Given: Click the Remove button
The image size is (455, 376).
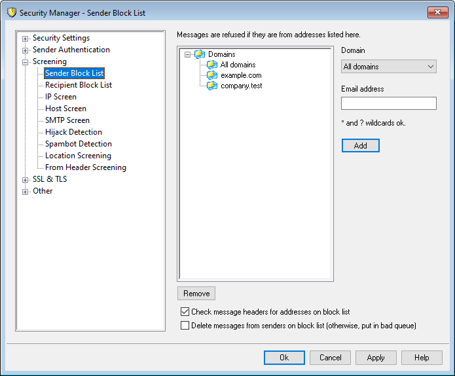Looking at the screenshot, I should [196, 294].
